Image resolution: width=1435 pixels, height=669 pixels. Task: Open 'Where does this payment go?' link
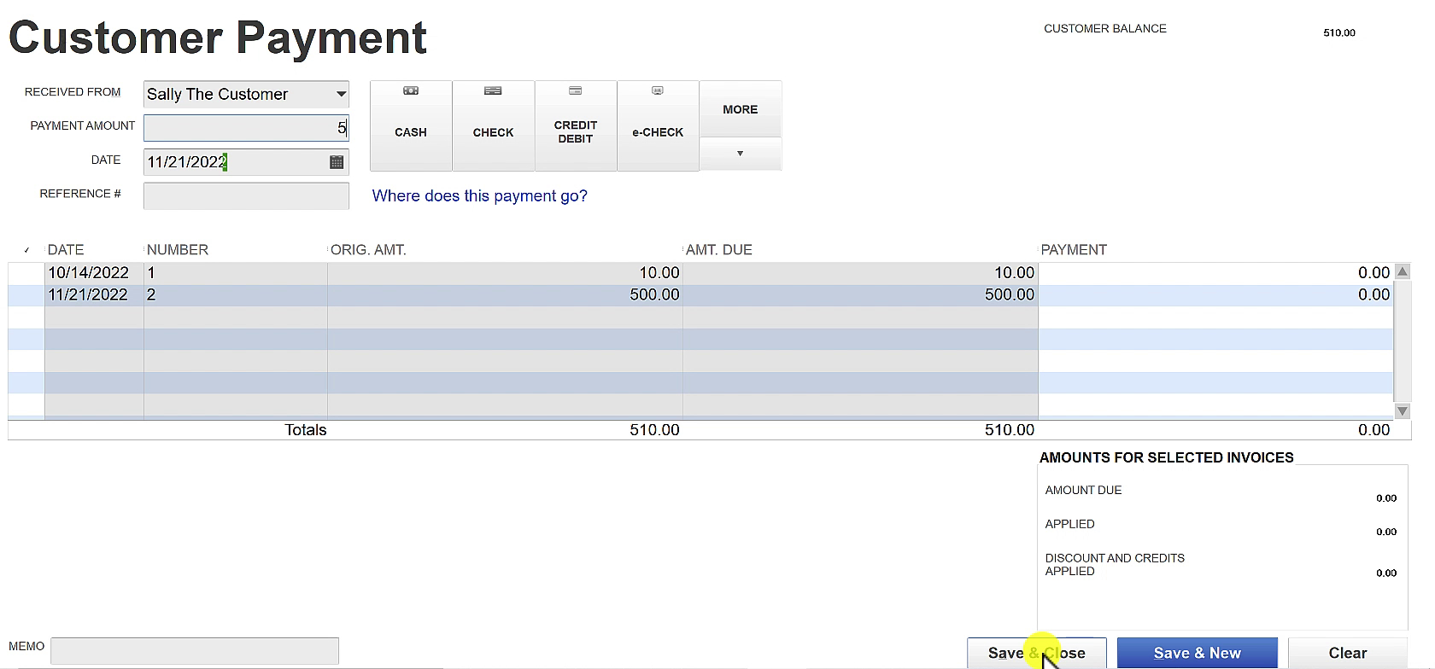point(480,195)
